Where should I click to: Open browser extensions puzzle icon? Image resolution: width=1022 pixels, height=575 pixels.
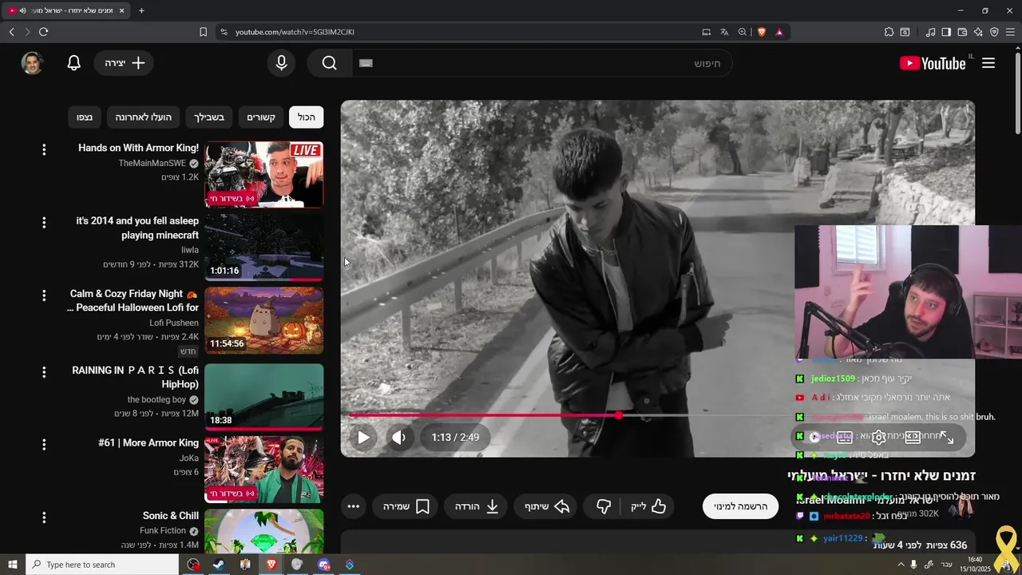tap(889, 32)
